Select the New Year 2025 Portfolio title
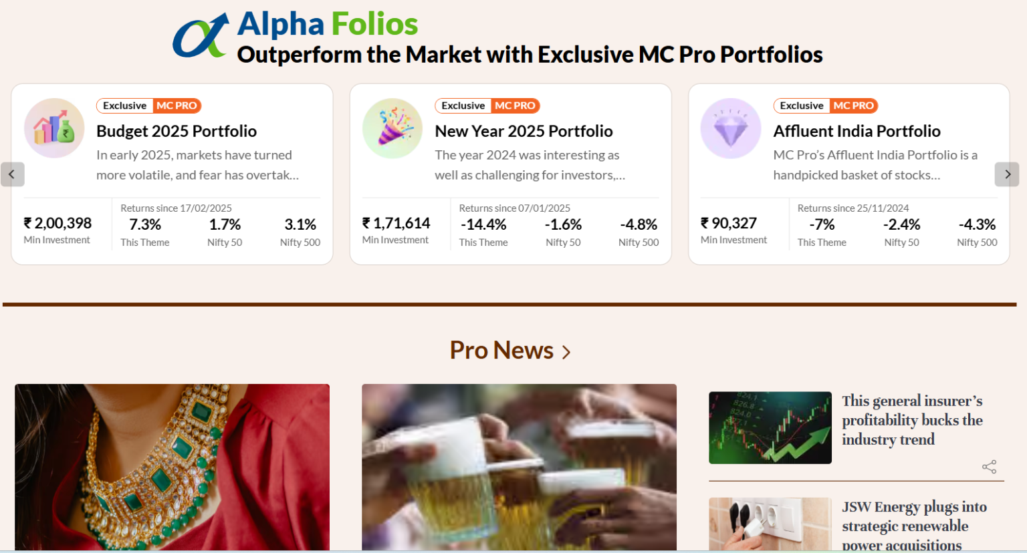This screenshot has height=553, width=1027. [x=524, y=131]
